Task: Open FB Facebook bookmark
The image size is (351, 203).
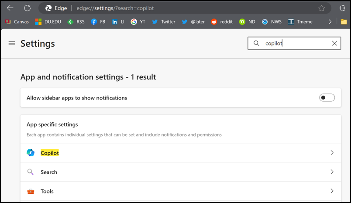Action: point(98,22)
